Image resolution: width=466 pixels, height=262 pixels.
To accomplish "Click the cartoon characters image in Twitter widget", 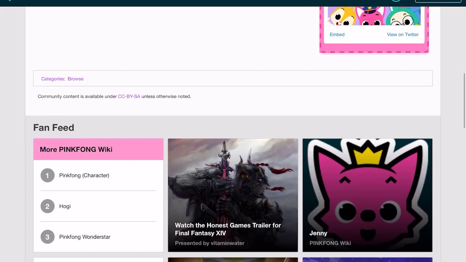I will click(374, 16).
